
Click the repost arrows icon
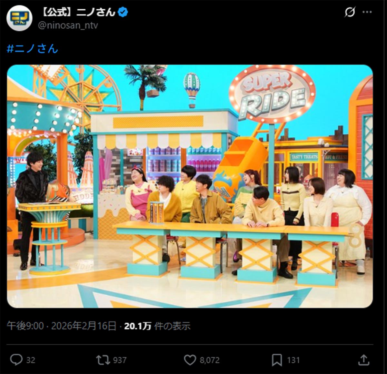tap(103, 359)
